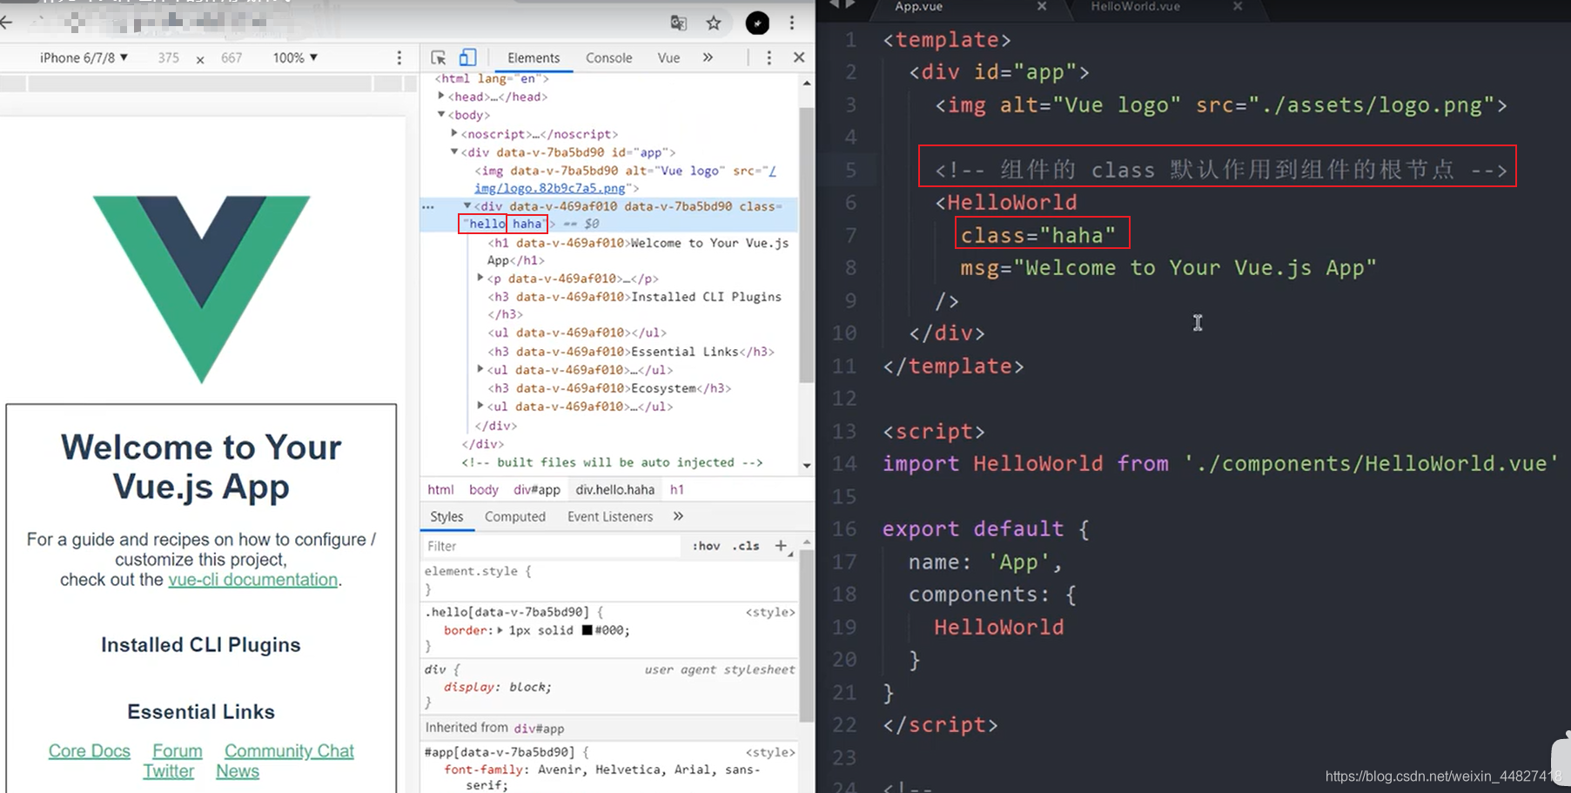Select div.hello.haha in the breadcrumb
The width and height of the screenshot is (1571, 793).
614,489
